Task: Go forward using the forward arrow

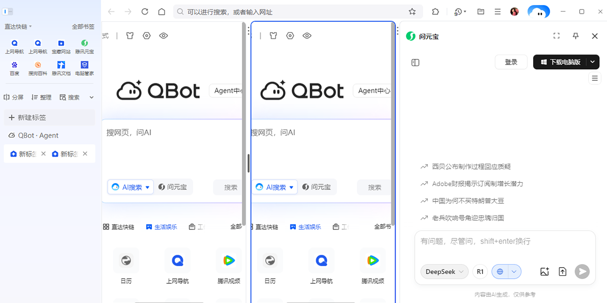Action: [128, 12]
